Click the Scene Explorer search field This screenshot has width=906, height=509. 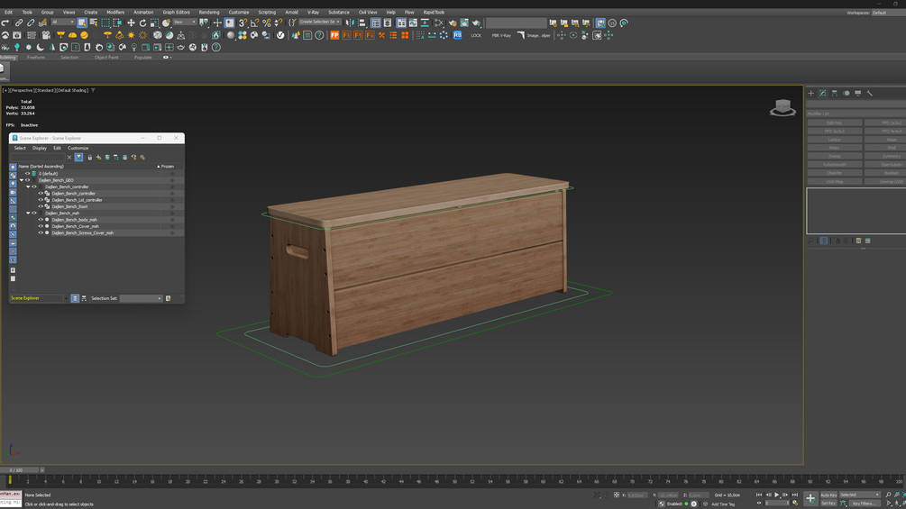coord(38,157)
